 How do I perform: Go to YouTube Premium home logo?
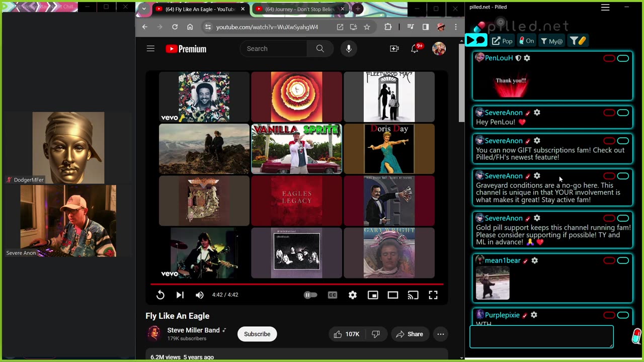click(186, 49)
